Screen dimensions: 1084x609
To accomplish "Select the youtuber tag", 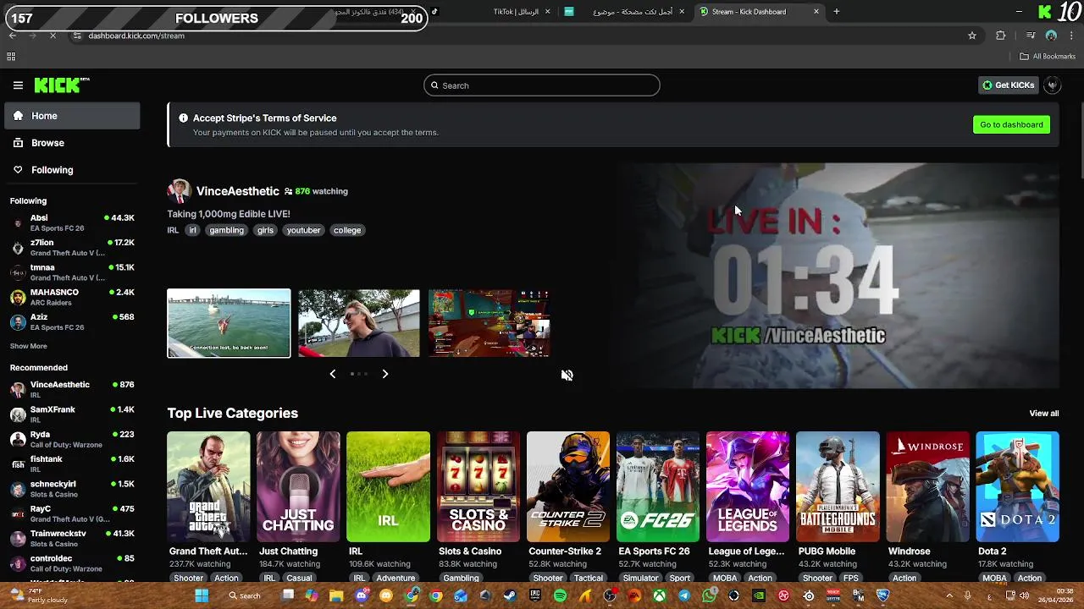I will tap(303, 230).
